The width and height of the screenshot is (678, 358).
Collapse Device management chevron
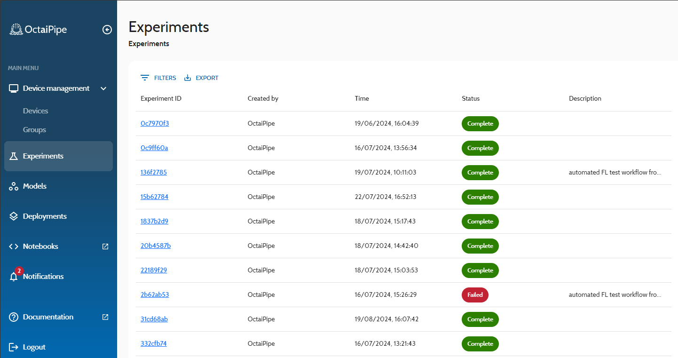coord(104,88)
